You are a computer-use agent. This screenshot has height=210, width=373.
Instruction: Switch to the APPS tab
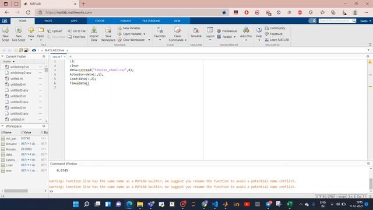74,21
